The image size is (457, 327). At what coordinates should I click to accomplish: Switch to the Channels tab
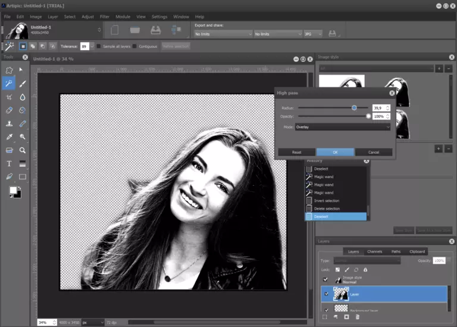coord(374,251)
